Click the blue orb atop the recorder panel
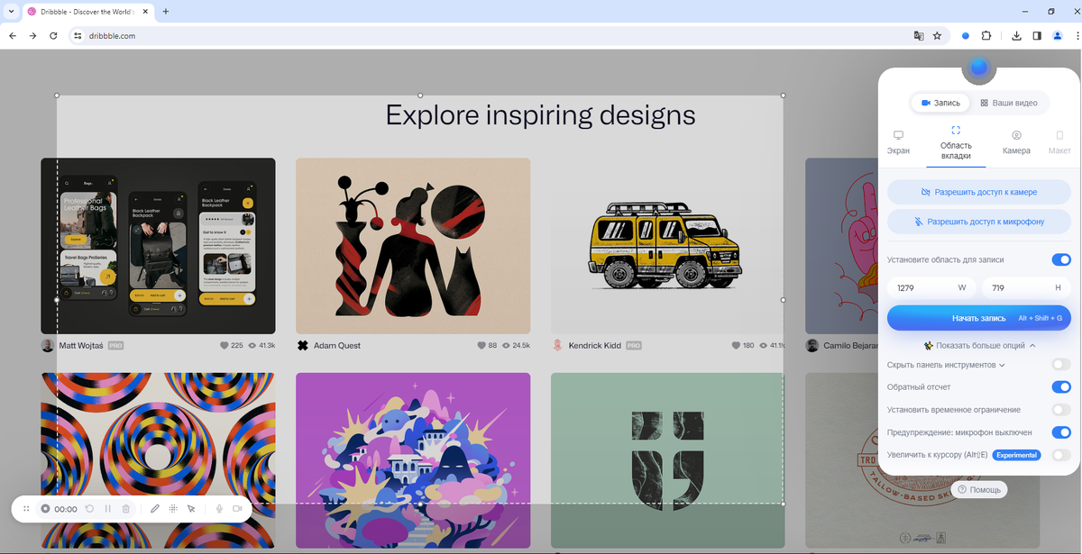1082x554 pixels. [x=979, y=67]
